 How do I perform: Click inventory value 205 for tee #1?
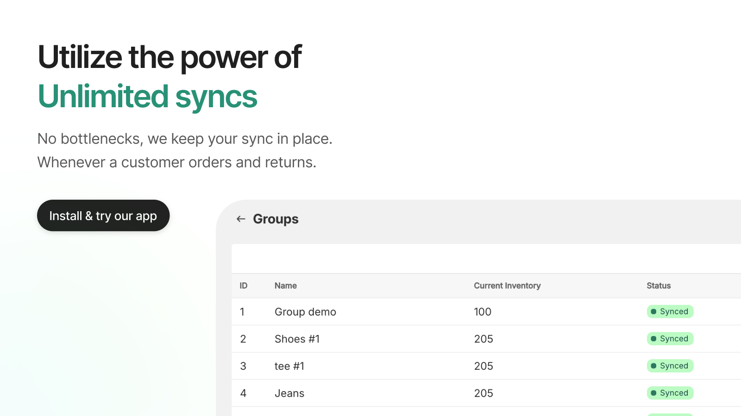pos(484,366)
